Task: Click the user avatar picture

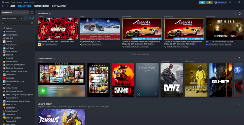Action: 215,2
